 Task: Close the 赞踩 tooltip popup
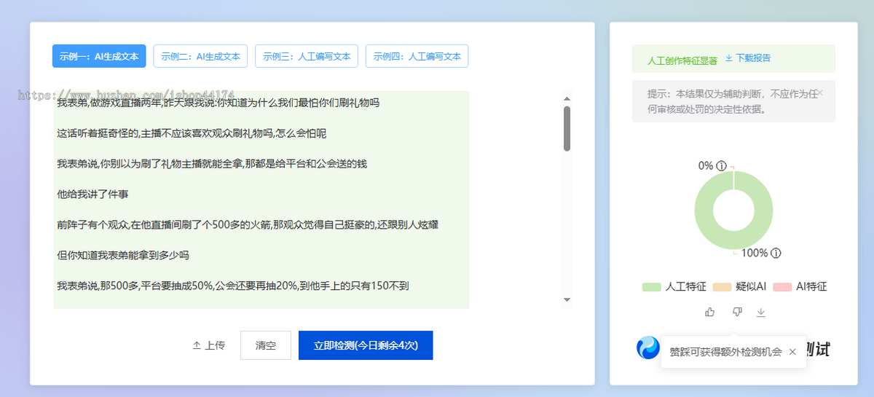pos(792,352)
